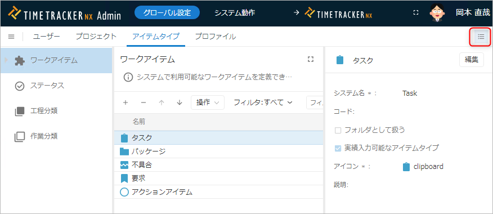Image resolution: width=493 pixels, height=214 pixels.
Task: Click the 編集 button
Action: 472,60
